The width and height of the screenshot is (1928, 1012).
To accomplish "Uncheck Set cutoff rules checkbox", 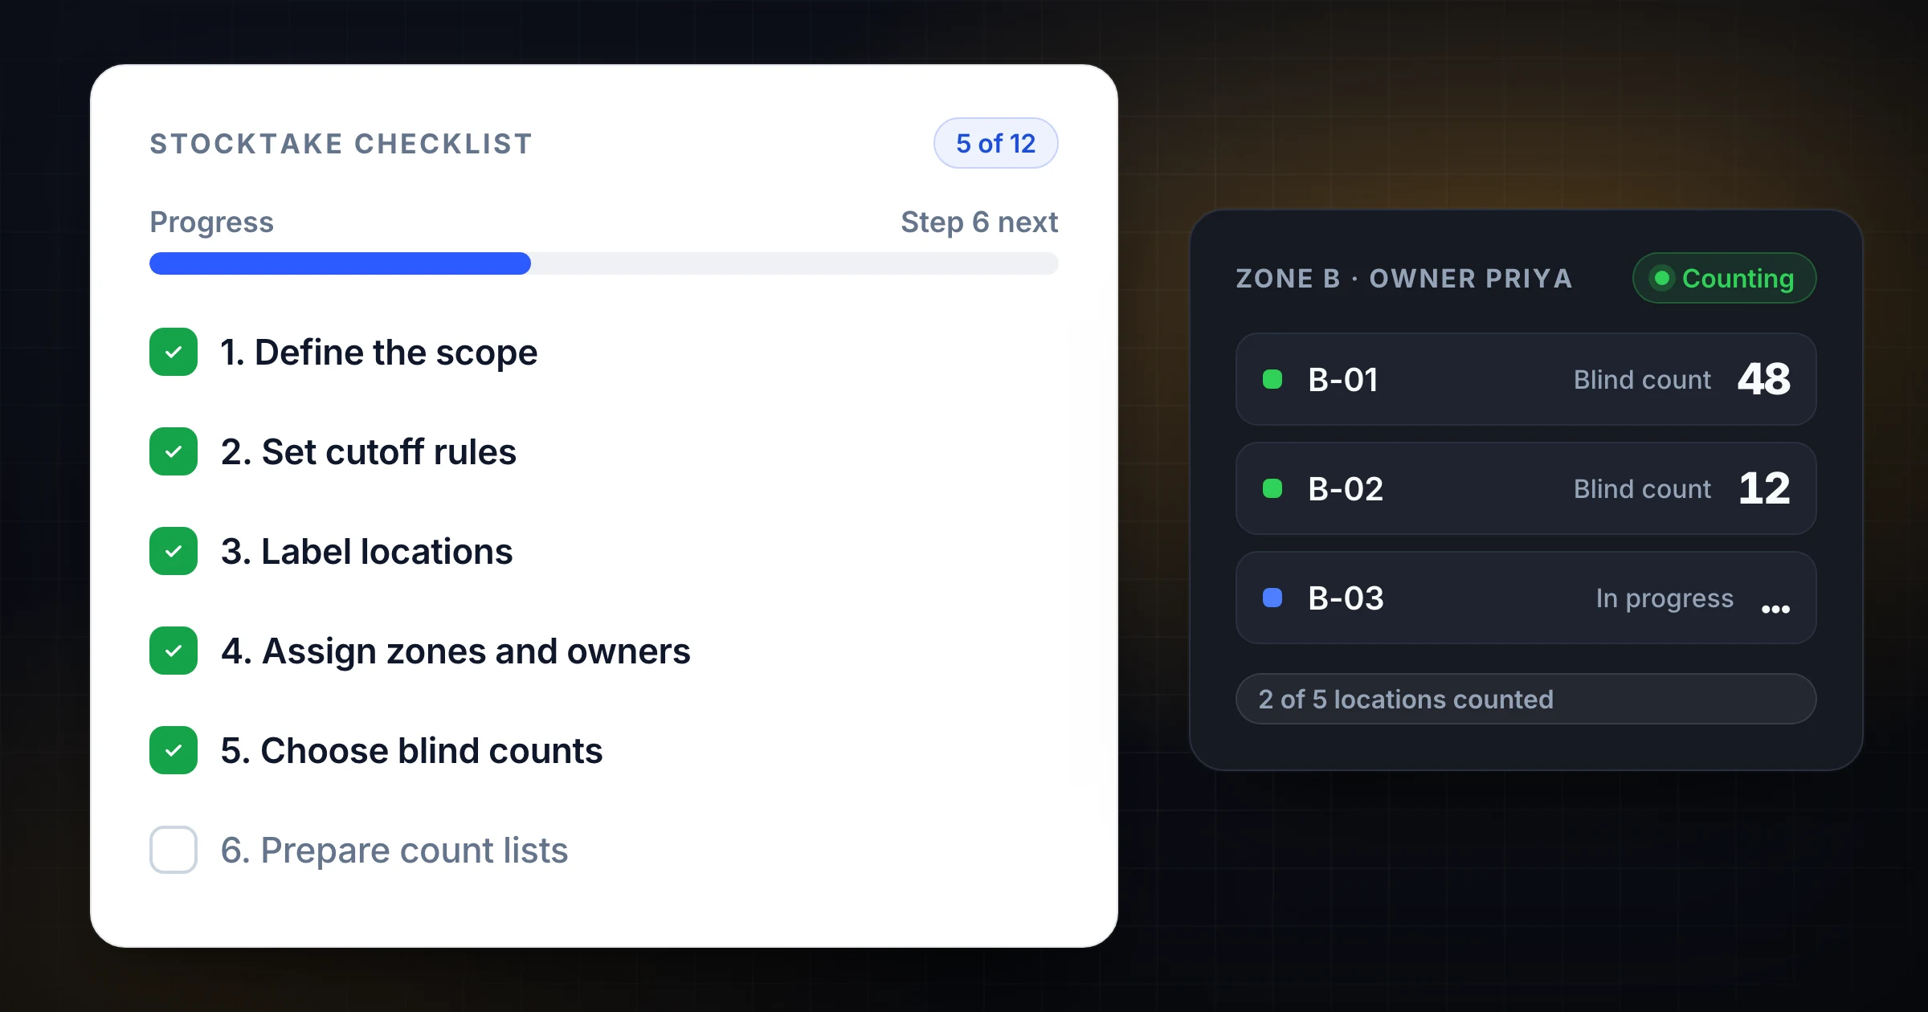I will click(x=174, y=451).
